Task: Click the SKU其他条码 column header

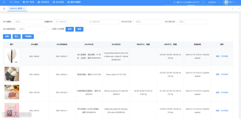Action: point(62,44)
